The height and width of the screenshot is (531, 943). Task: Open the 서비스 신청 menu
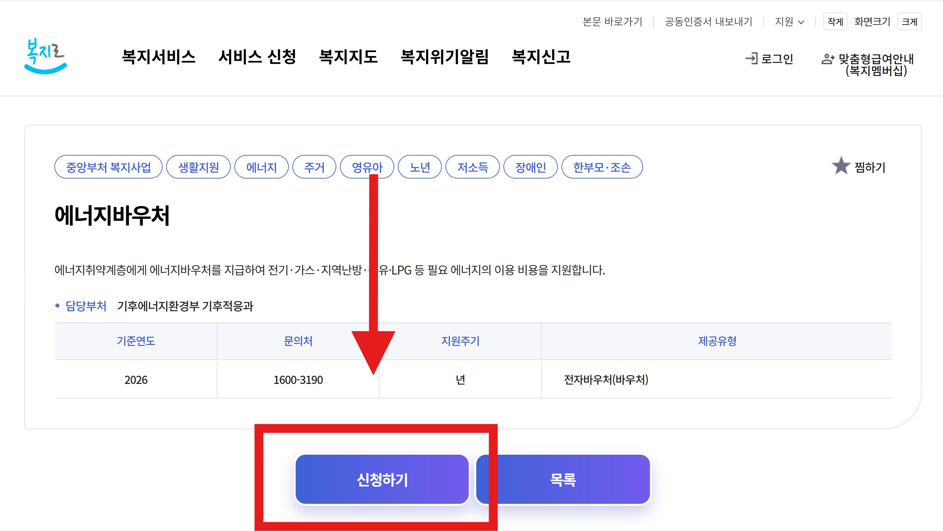tap(257, 57)
